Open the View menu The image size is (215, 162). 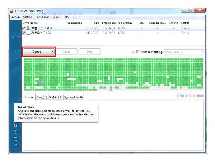(x=56, y=17)
